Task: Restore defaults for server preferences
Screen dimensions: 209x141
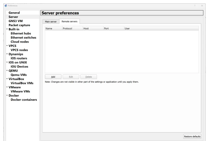Action: tap(192, 136)
